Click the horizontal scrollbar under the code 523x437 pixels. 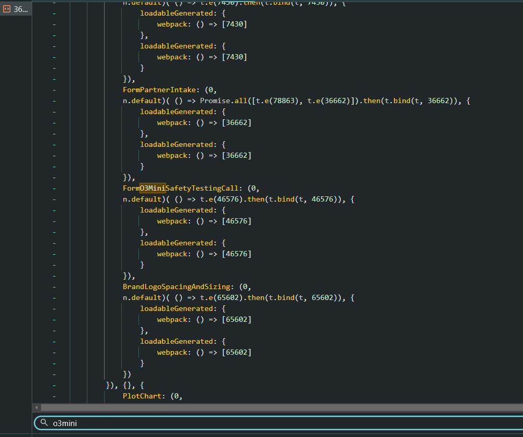click(282, 407)
